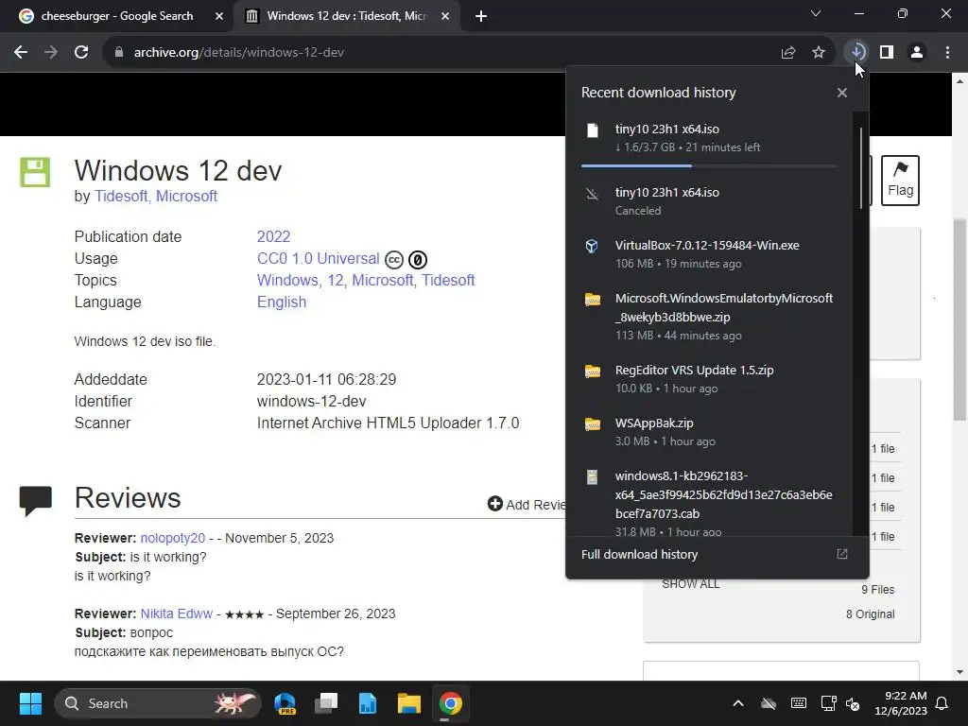Viewport: 968px width, 726px height.
Task: Open Full download history link
Action: [639, 554]
